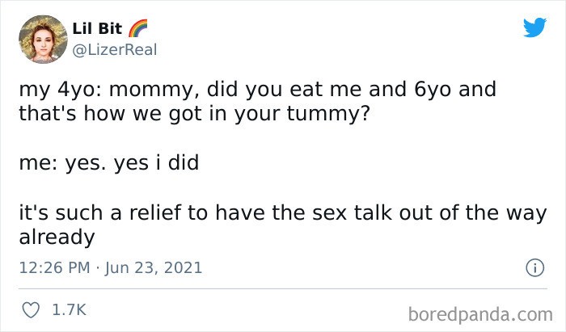Click the tweet info icon
The image size is (566, 332).
[534, 267]
